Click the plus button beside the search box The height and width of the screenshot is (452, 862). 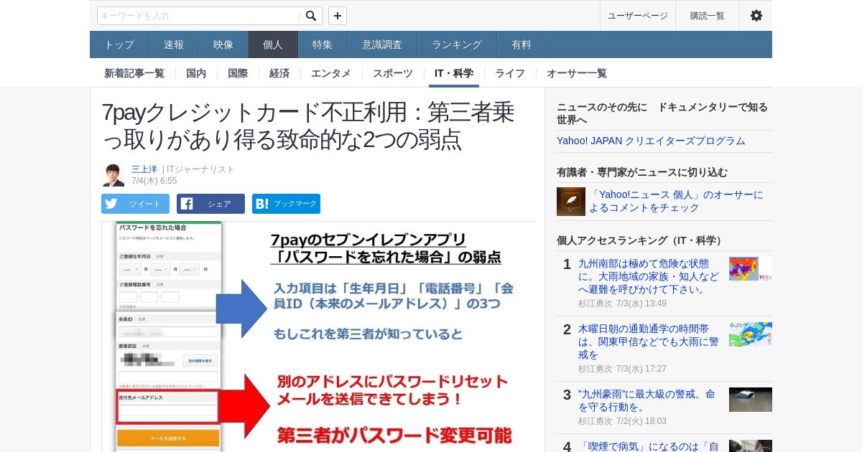[x=338, y=16]
